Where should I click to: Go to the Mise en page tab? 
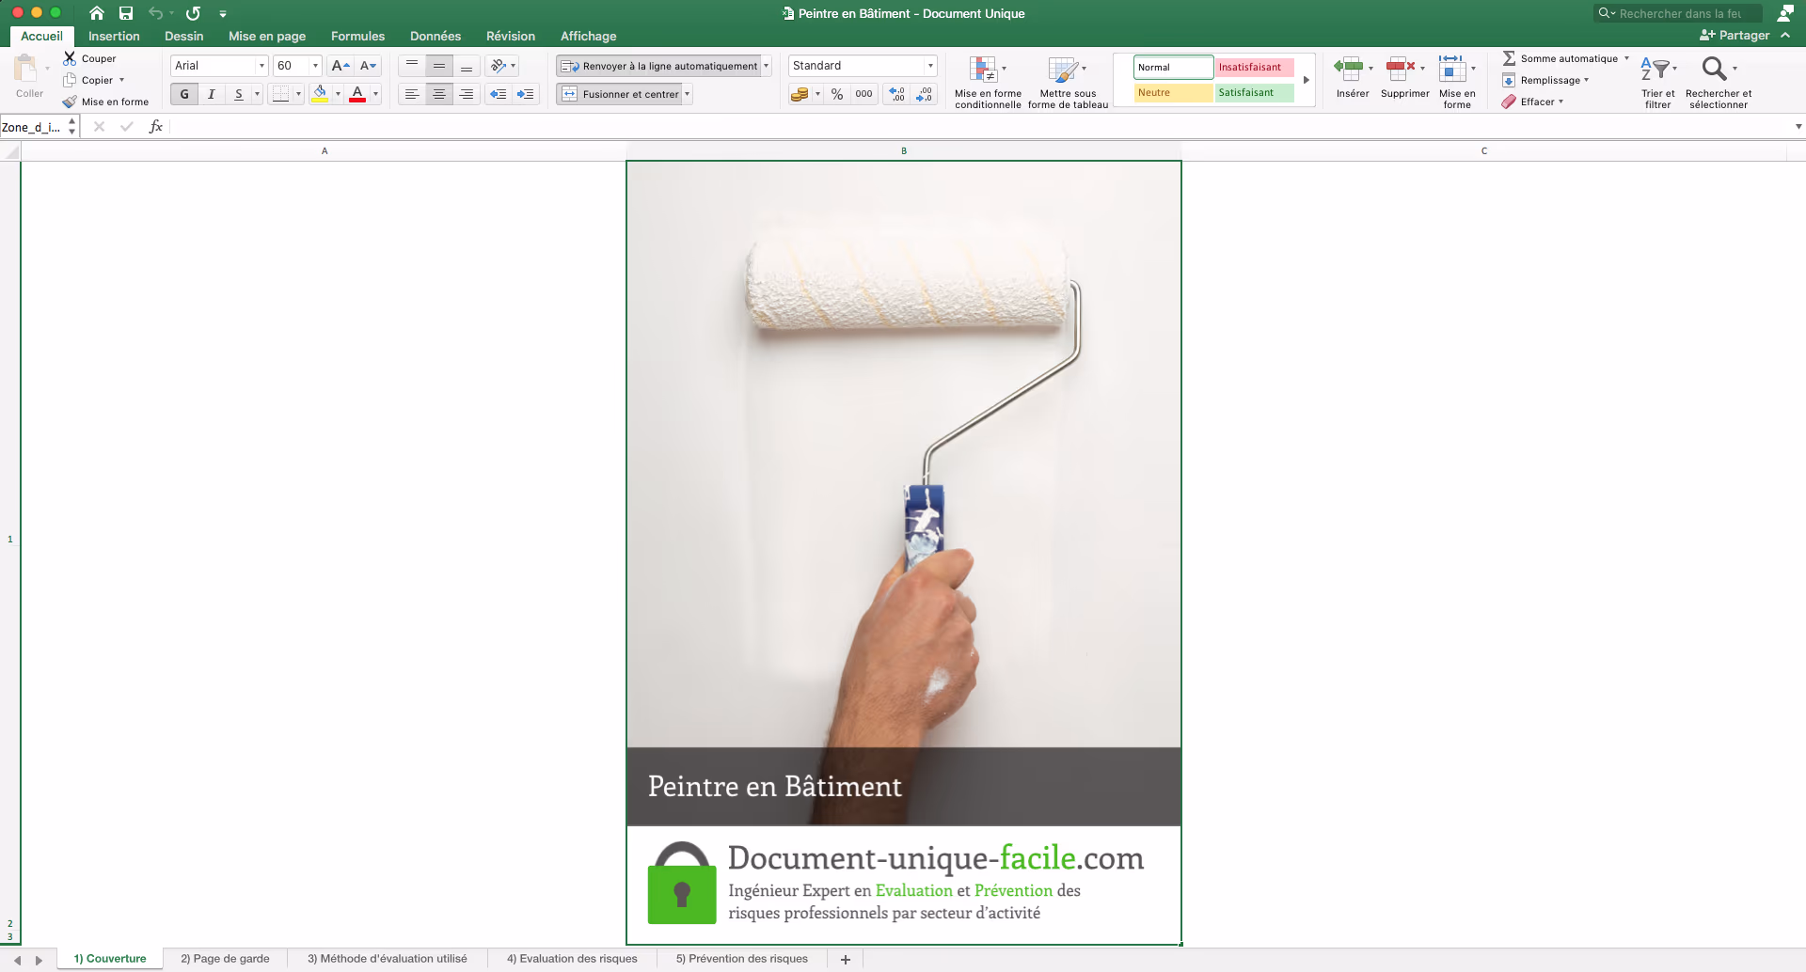click(267, 36)
